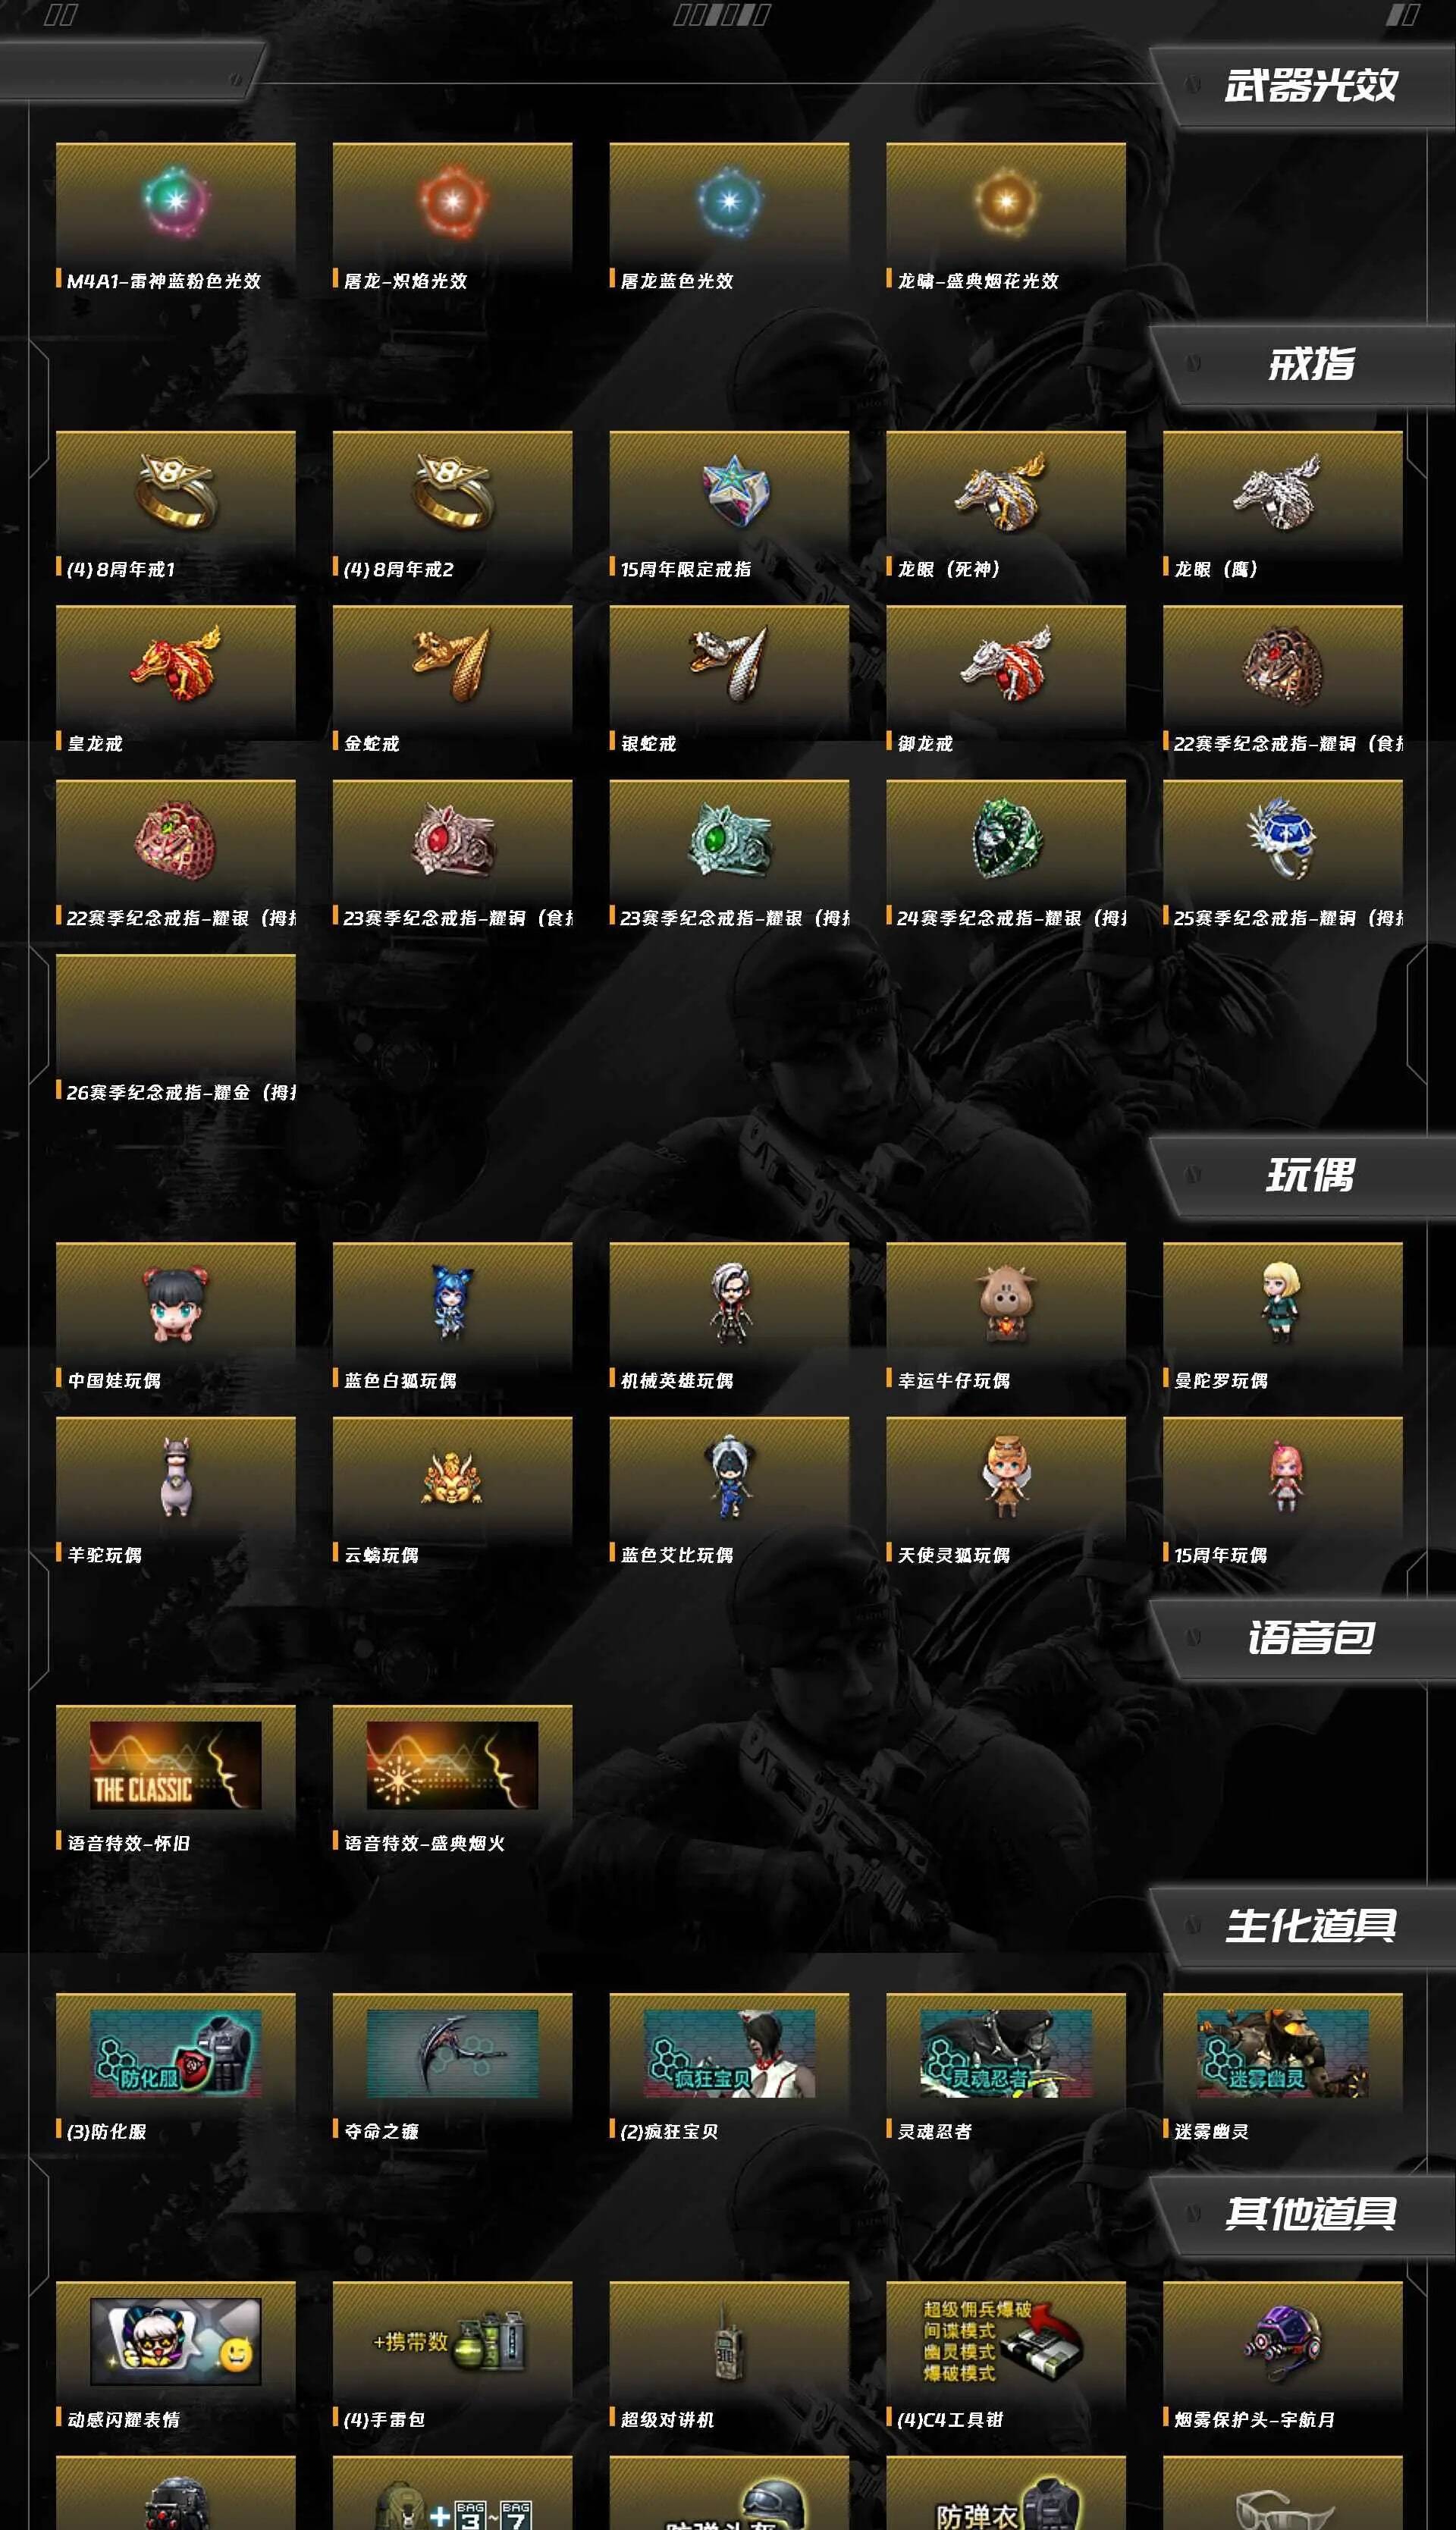Open the 武器光效 section header
Screen dimensions: 1456x2530
point(1311,85)
